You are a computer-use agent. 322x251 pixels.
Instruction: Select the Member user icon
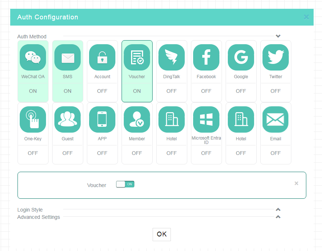pos(137,119)
